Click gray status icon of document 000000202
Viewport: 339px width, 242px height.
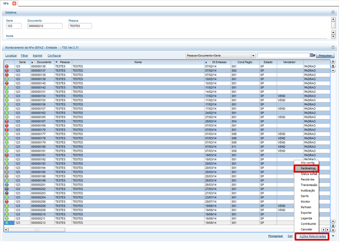(7, 189)
